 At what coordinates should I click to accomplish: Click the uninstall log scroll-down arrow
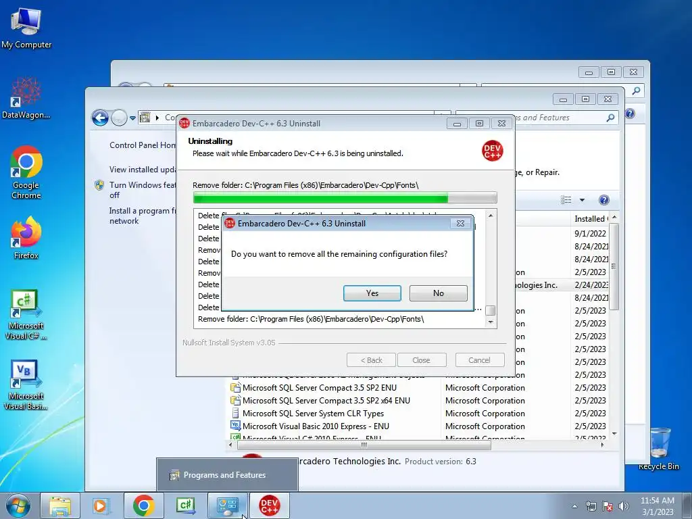[491, 322]
